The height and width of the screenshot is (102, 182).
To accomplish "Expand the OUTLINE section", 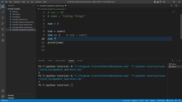I will [11, 95].
